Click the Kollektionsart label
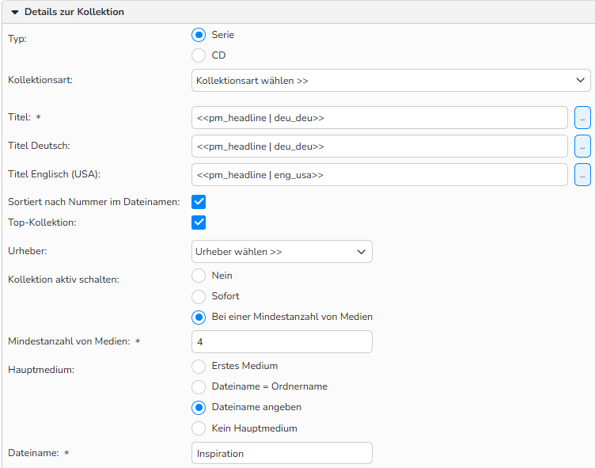 (x=40, y=80)
